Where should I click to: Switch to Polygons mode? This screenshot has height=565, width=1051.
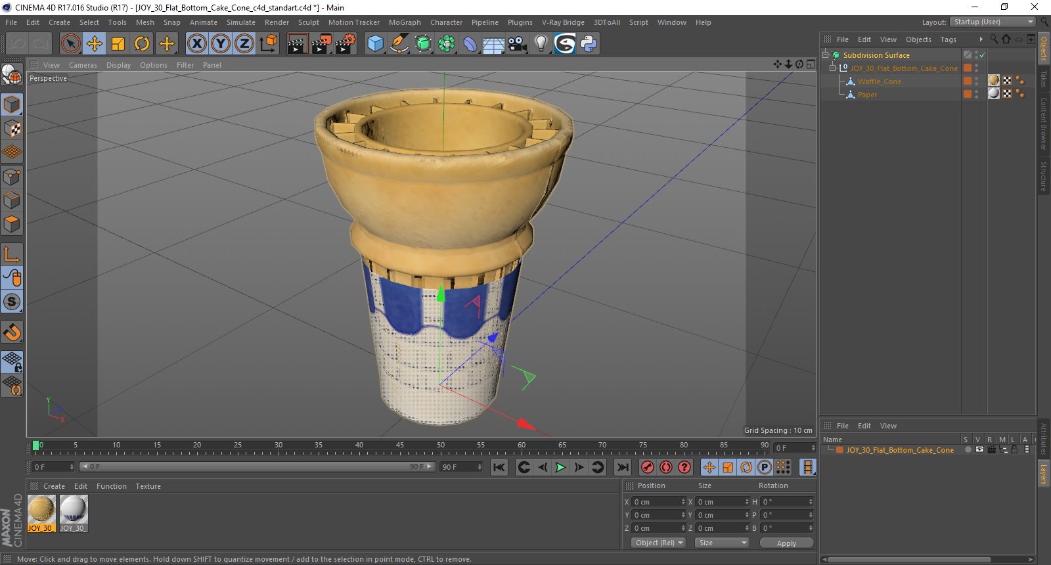click(12, 224)
